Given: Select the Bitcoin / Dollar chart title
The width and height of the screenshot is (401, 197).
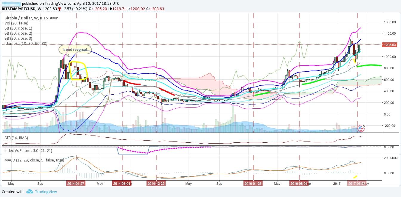Looking at the screenshot, I should click(31, 18).
